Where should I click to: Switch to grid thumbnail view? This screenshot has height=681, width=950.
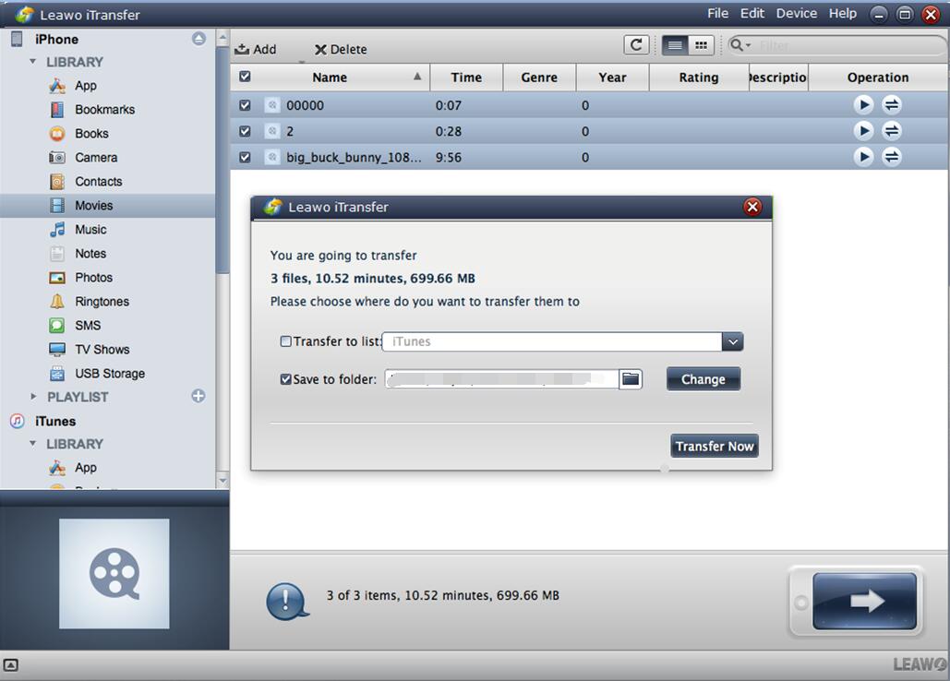pyautogui.click(x=701, y=45)
